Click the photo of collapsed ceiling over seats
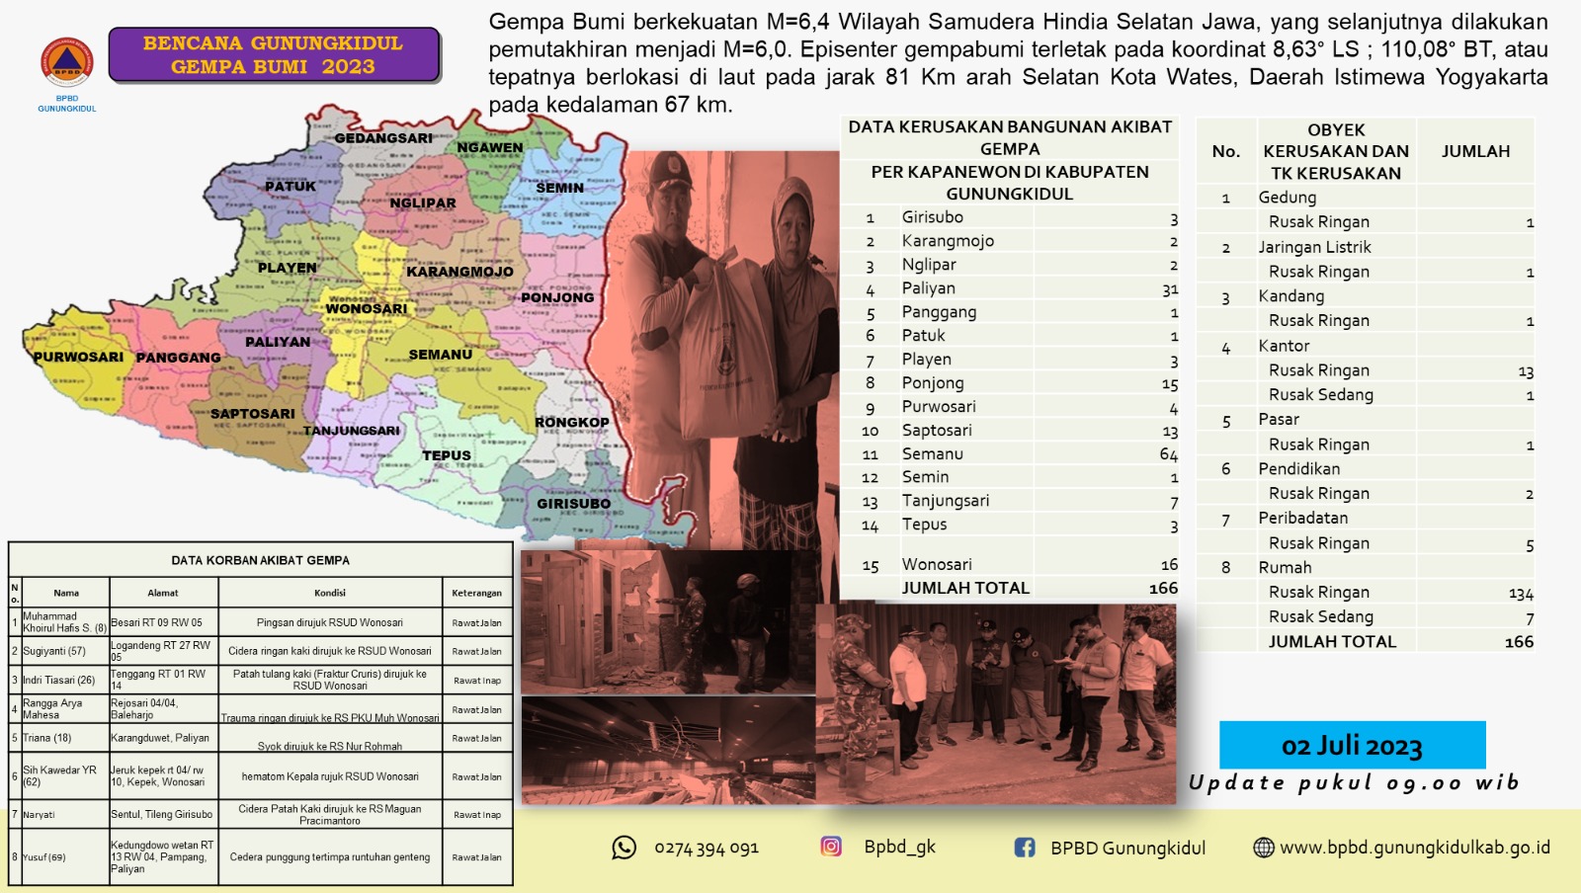The image size is (1581, 893). (x=669, y=751)
